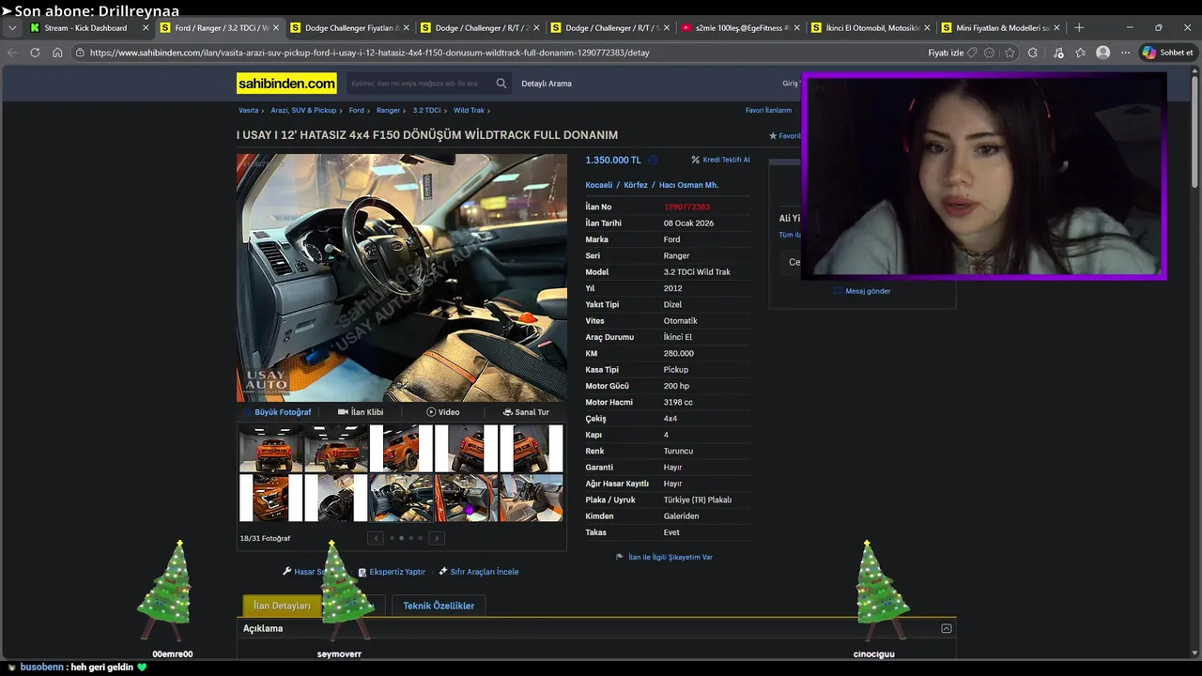The image size is (1202, 676).
Task: Click the browser back arrow
Action: [x=12, y=53]
